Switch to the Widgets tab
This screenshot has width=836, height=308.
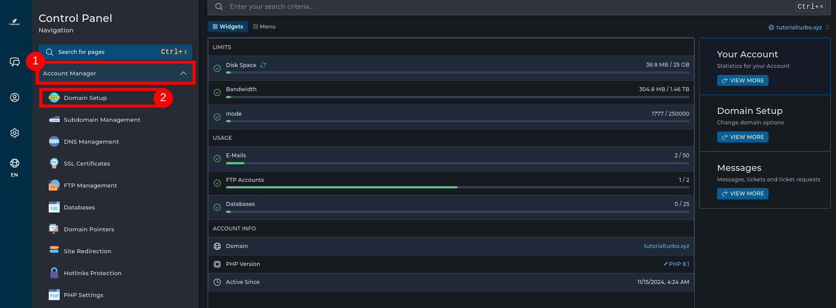point(228,27)
